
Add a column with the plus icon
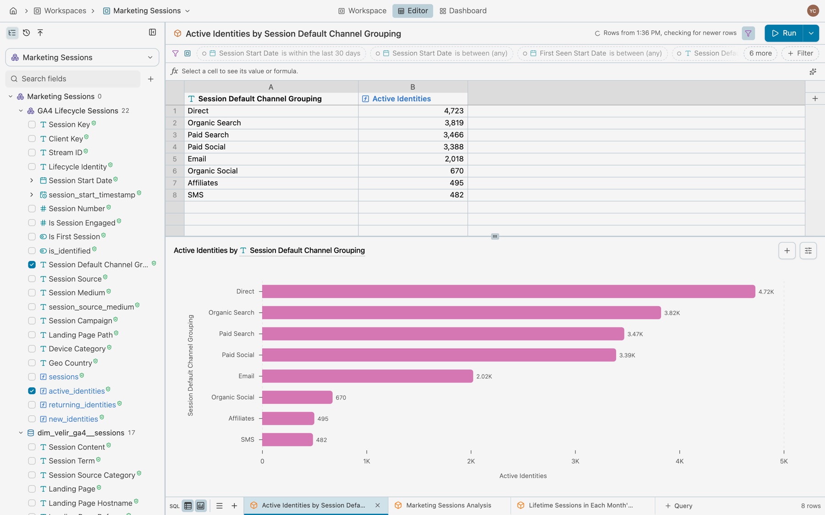[815, 98]
